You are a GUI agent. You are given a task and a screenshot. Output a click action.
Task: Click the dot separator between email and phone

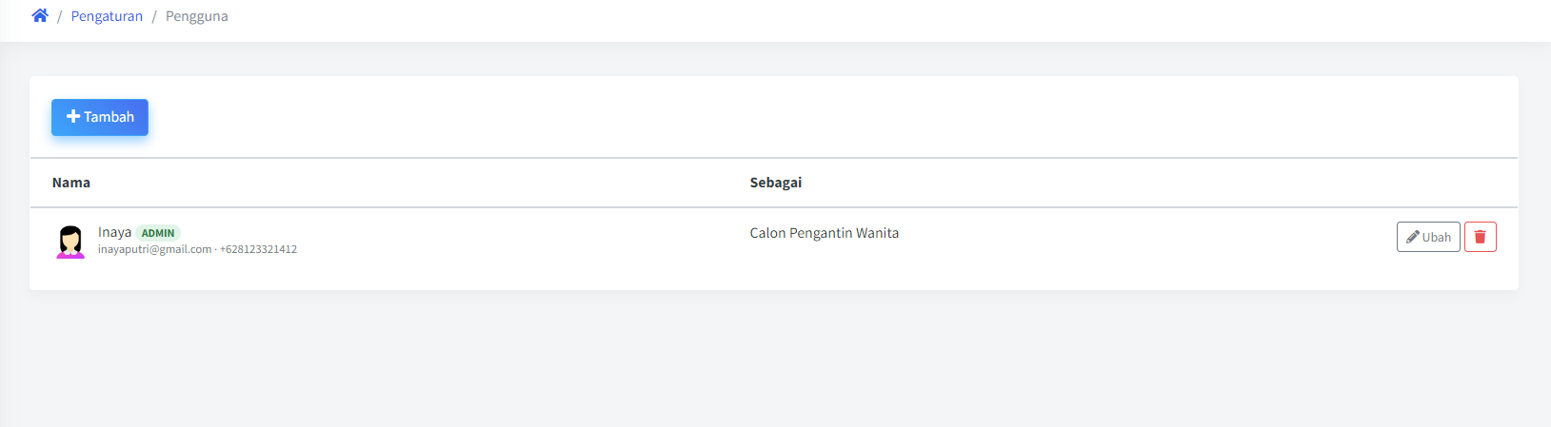[x=215, y=249]
